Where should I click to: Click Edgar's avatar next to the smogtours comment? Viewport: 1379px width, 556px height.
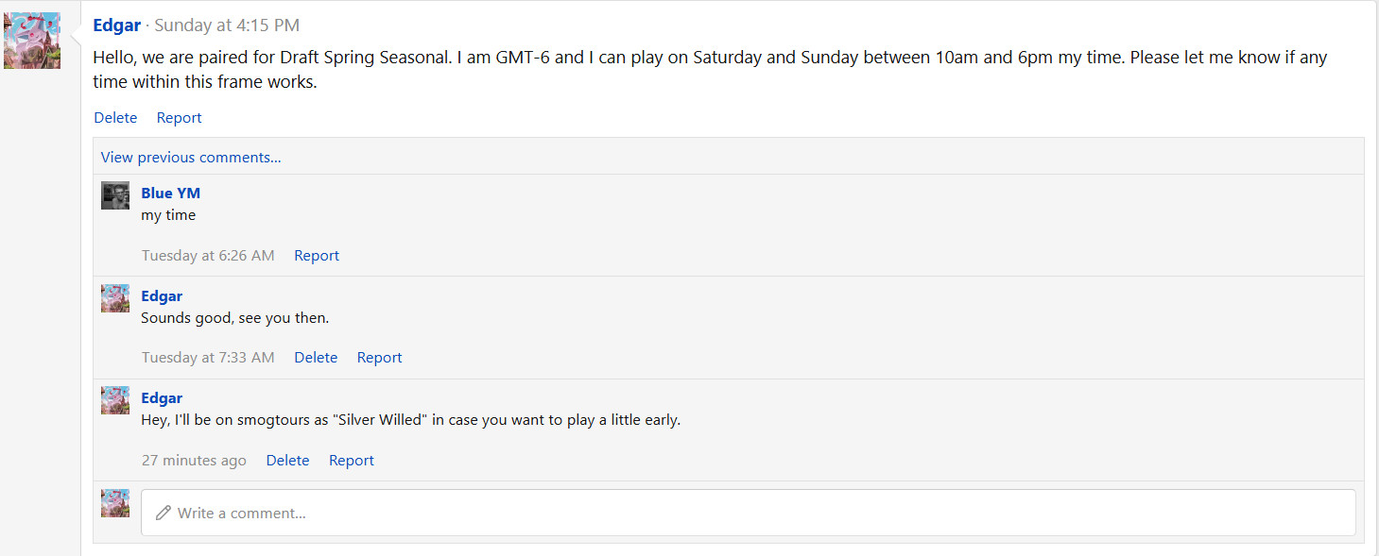pyautogui.click(x=115, y=400)
